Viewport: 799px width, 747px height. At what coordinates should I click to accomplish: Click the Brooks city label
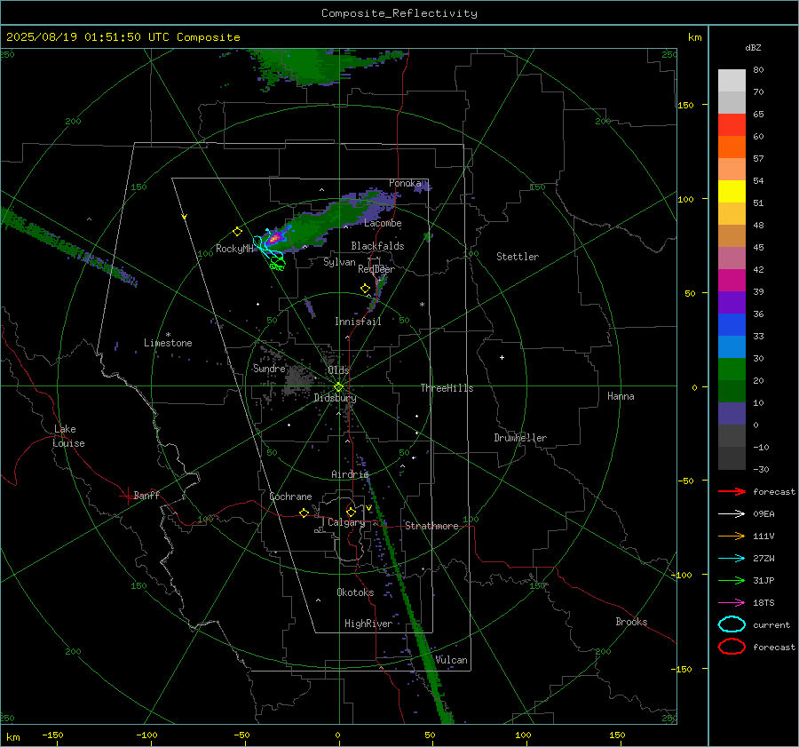tap(631, 622)
